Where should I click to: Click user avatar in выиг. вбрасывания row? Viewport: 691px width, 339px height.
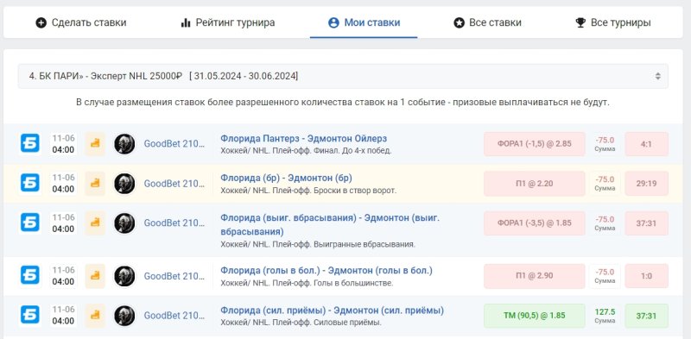pyautogui.click(x=124, y=223)
